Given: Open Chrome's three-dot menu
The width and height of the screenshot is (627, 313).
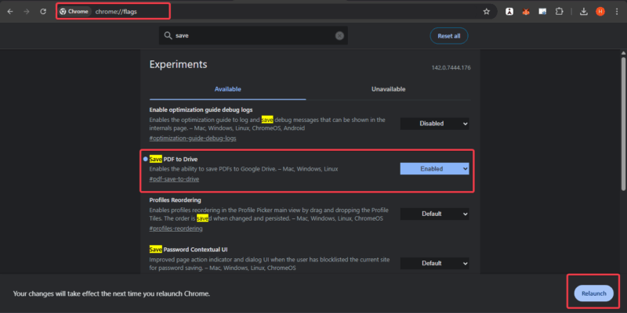Looking at the screenshot, I should point(617,12).
